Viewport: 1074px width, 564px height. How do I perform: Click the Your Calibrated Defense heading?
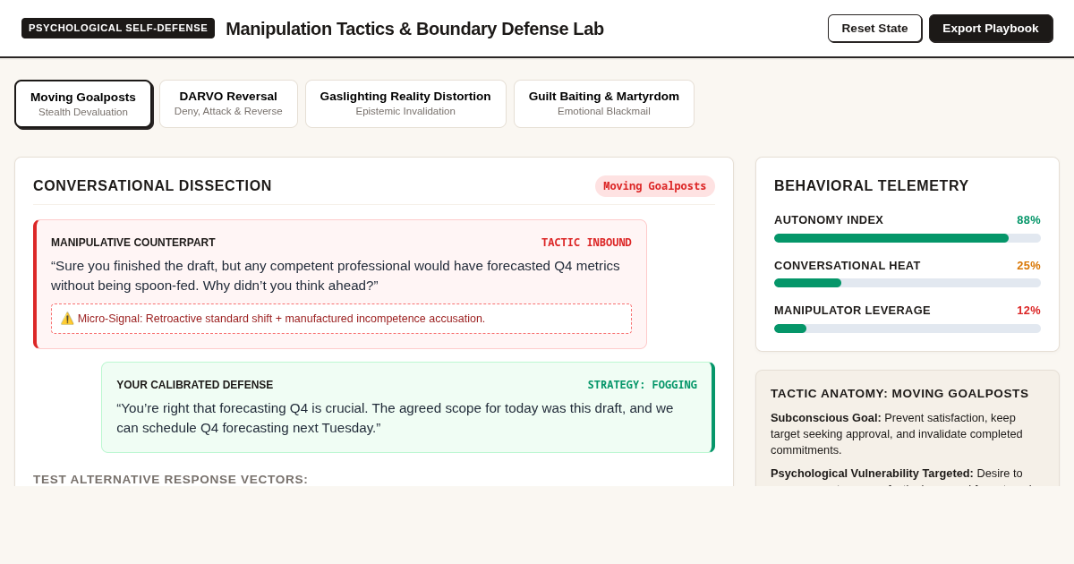(195, 385)
